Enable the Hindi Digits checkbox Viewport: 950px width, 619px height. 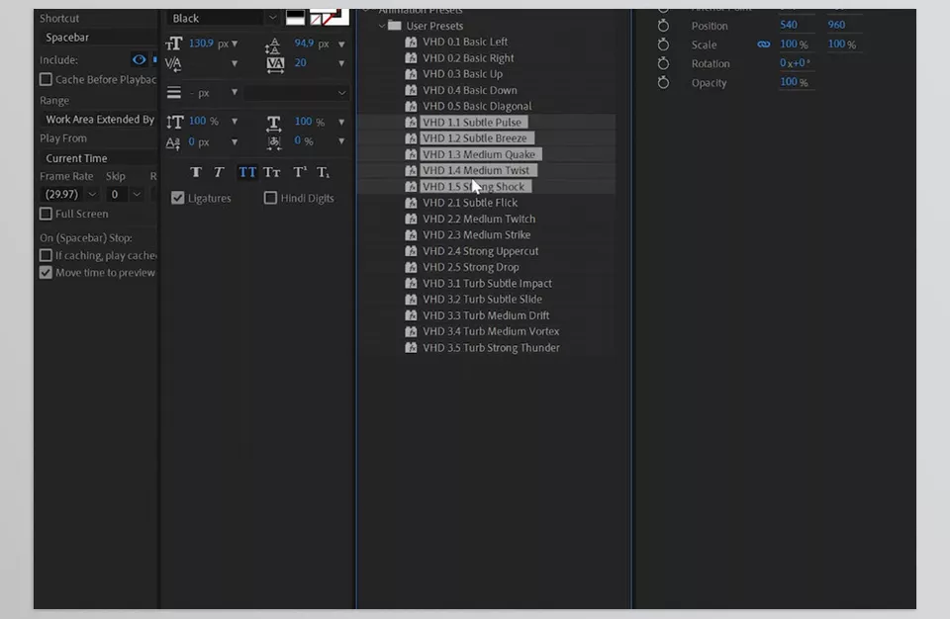coord(270,198)
